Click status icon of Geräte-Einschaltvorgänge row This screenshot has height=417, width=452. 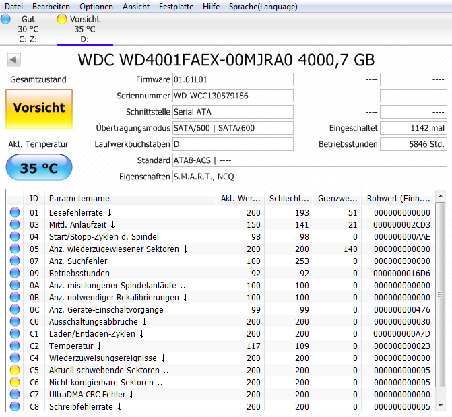(15, 309)
